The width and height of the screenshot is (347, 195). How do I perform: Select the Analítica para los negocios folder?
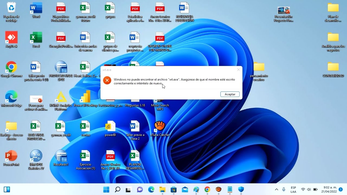(x=333, y=42)
